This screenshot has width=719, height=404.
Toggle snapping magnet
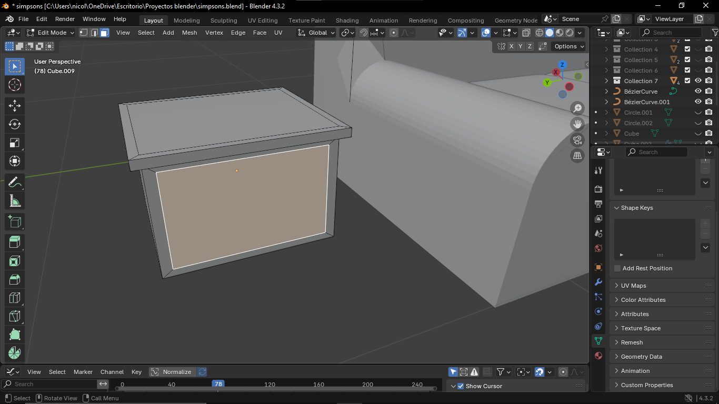point(364,33)
